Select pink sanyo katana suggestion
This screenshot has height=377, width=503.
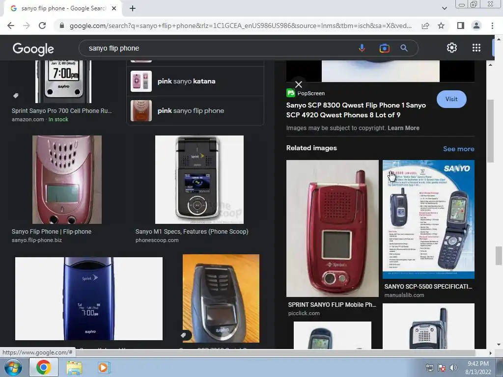coord(196,81)
